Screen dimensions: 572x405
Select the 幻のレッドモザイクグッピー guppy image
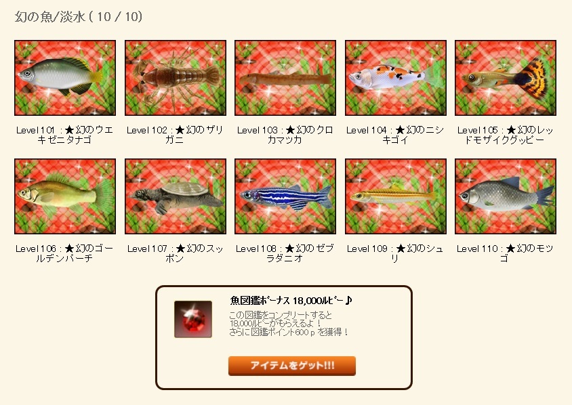pos(506,78)
